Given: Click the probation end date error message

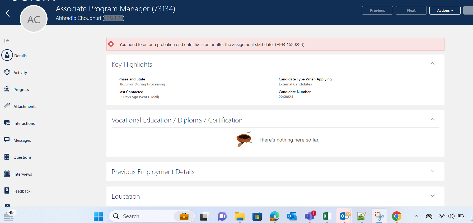Looking at the screenshot, I should click(x=212, y=44).
